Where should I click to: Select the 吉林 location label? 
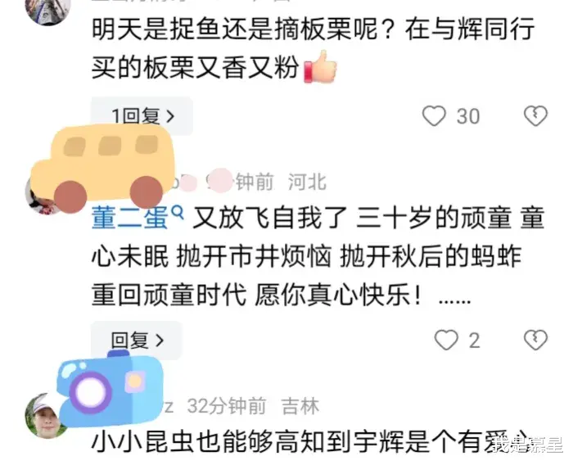(x=300, y=406)
